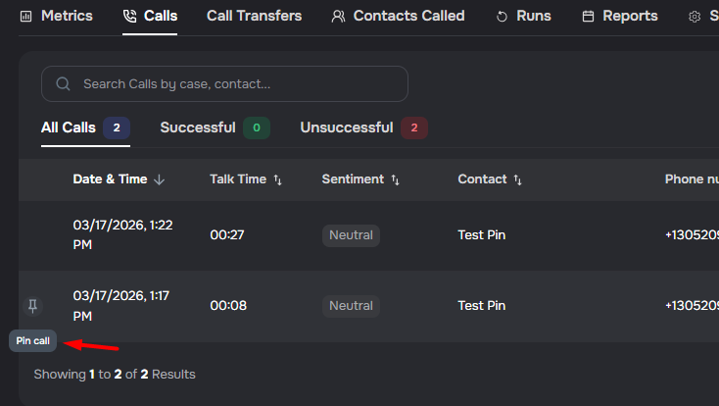
Task: Click the Reports calendar icon
Action: pyautogui.click(x=588, y=17)
